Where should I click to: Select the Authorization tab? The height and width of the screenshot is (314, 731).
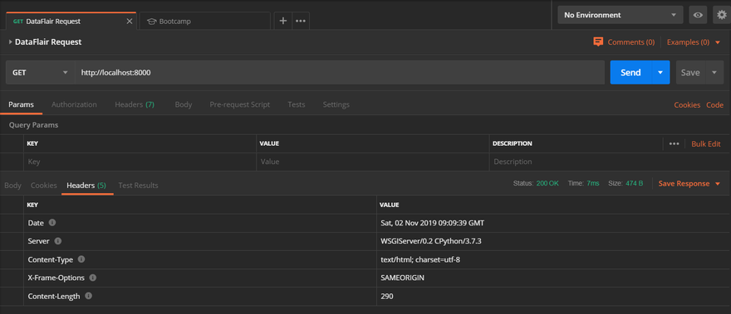74,104
